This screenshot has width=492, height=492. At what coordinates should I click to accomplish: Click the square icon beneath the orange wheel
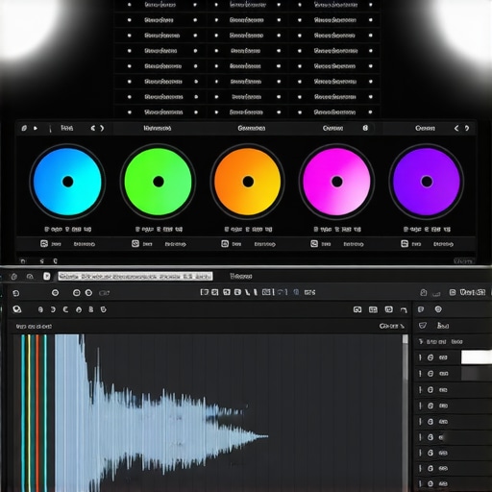tap(225, 244)
